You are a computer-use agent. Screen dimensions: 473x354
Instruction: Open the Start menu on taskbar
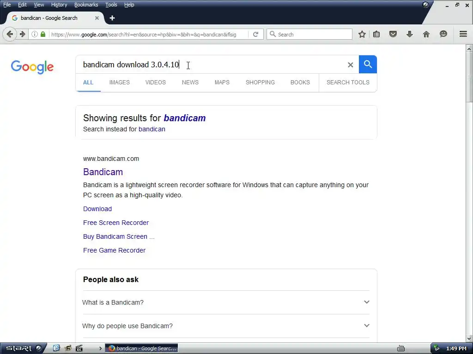[24, 348]
